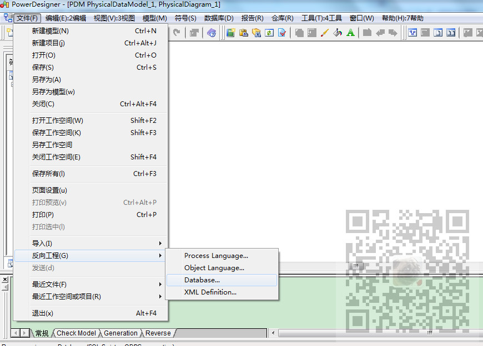Switch to the Check Model tab

(x=76, y=333)
